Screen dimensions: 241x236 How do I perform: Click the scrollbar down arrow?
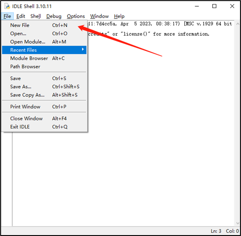(237, 223)
